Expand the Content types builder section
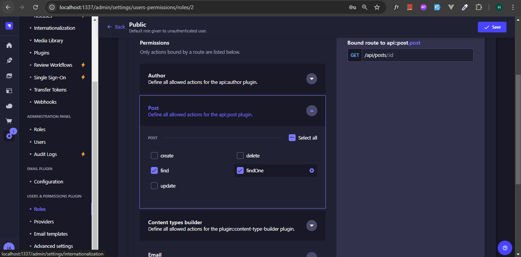This screenshot has width=521, height=257. click(312, 225)
